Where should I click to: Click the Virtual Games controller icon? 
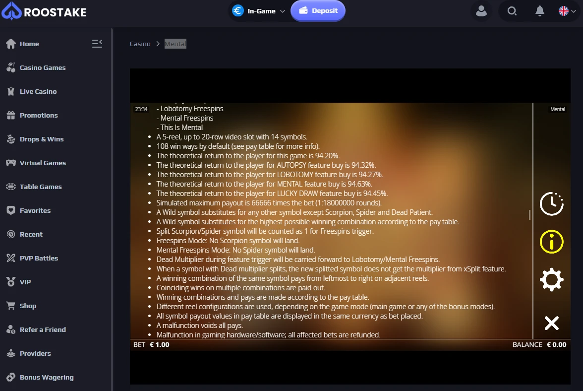click(x=11, y=163)
